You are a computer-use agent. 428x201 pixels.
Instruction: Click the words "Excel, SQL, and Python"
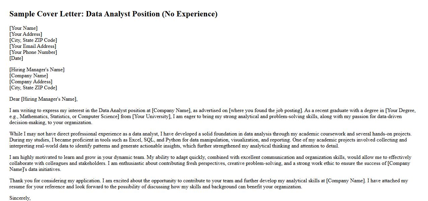click(x=172, y=140)
